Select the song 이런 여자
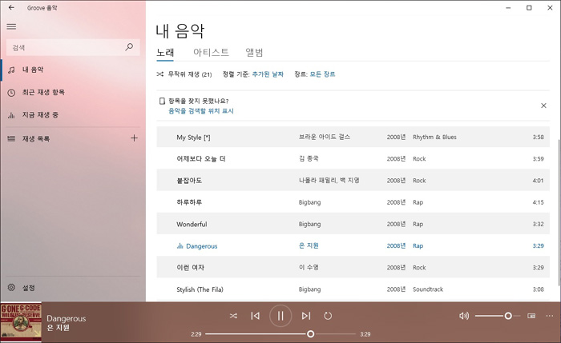Viewport: 561px width, 343px height. (x=353, y=267)
